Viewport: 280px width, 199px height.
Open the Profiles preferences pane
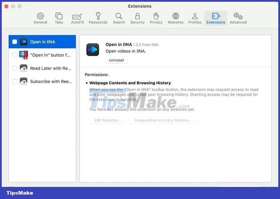[195, 18]
